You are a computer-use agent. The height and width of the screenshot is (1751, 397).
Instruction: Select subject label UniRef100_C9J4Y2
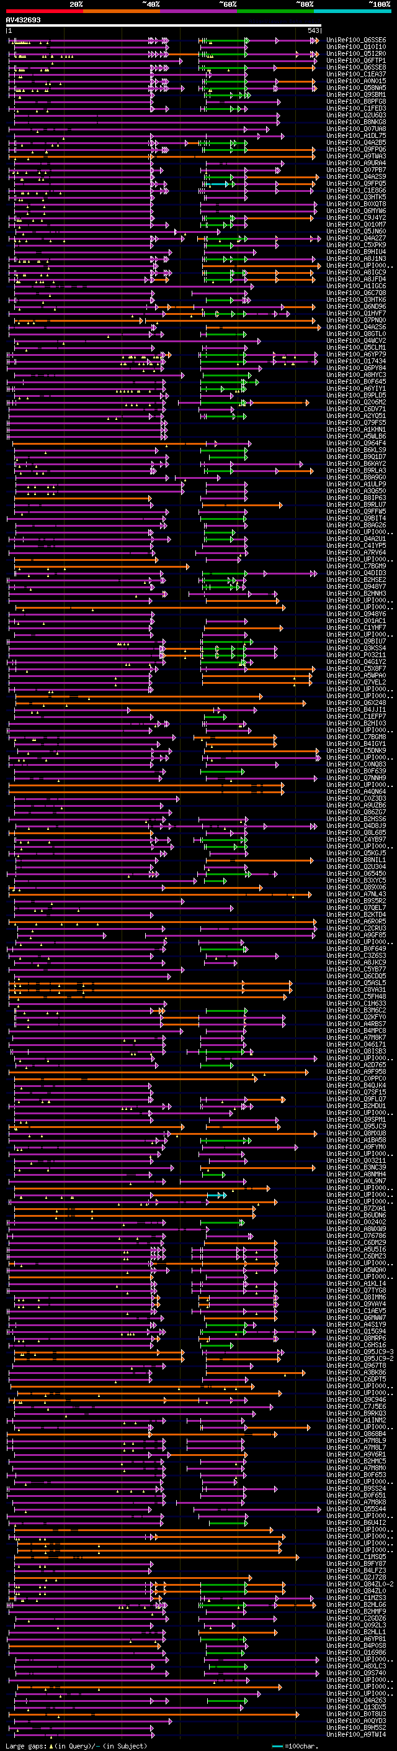[x=356, y=217]
